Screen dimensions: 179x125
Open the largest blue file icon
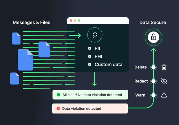coord(25,60)
